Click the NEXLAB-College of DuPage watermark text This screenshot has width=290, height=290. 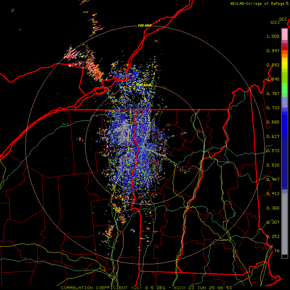[x=259, y=4]
